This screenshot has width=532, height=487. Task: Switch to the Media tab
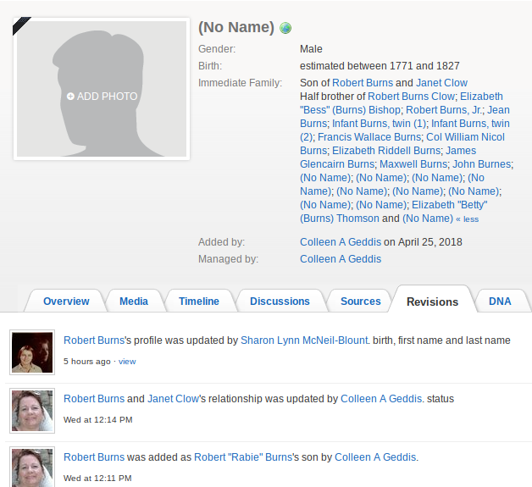tap(134, 302)
